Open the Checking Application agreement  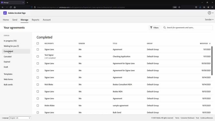click(x=122, y=56)
